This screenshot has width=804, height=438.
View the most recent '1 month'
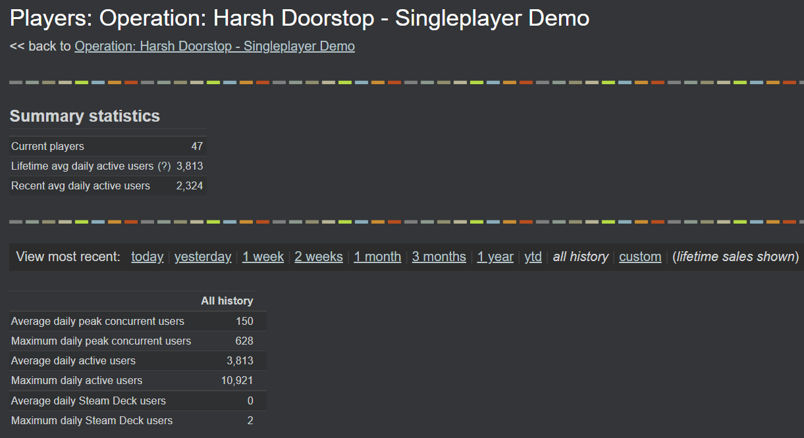coord(377,256)
